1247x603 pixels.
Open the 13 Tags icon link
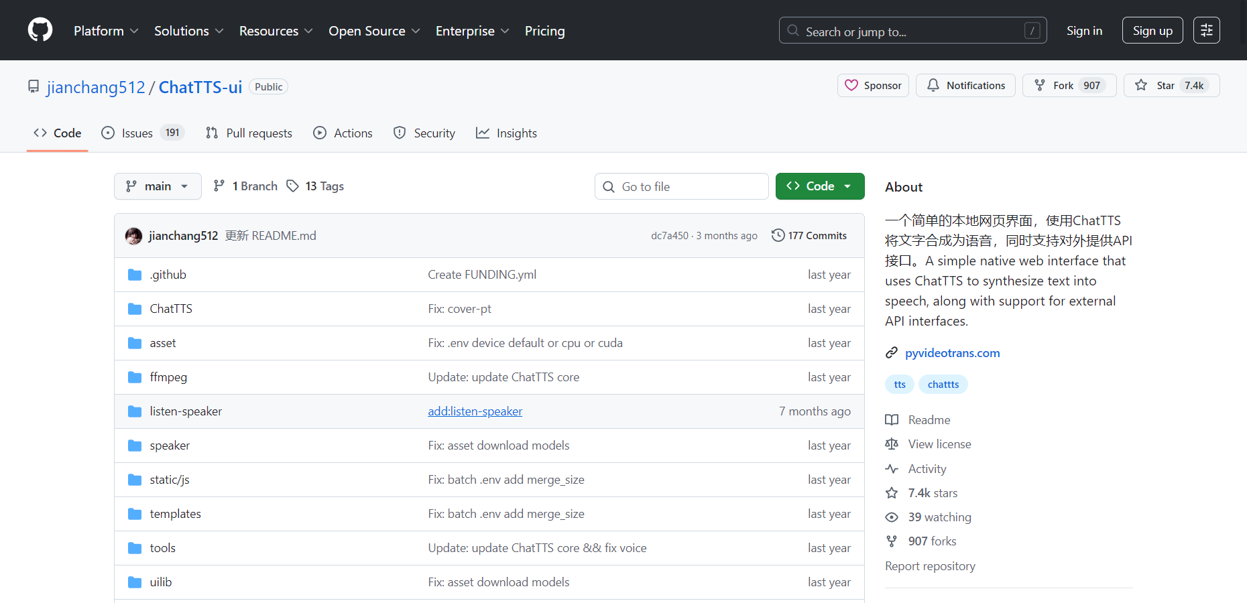[x=293, y=186]
